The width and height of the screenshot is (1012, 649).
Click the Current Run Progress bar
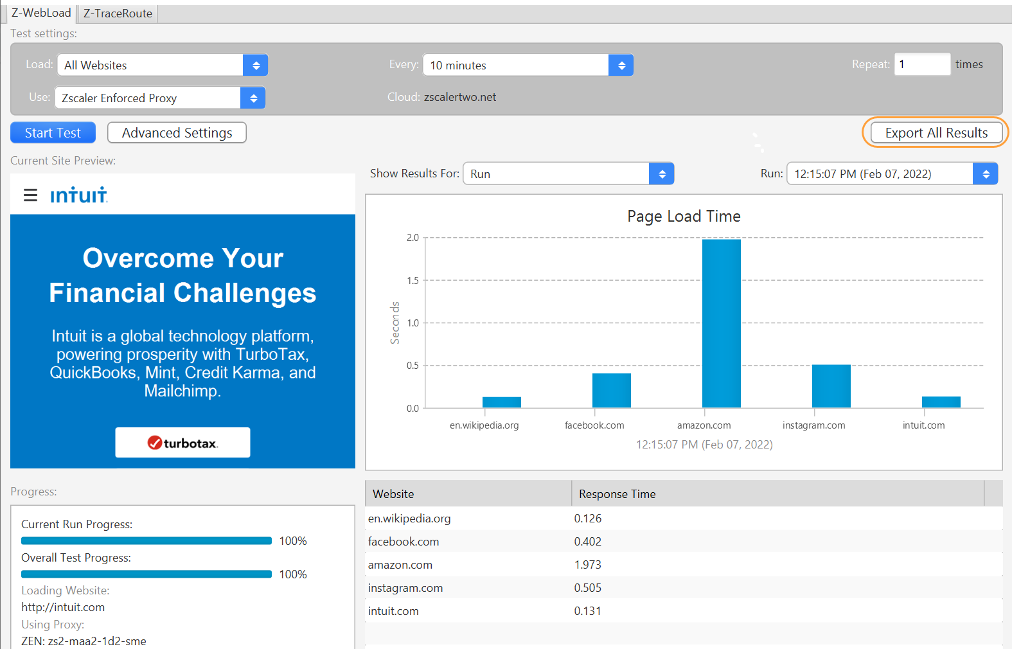coord(146,541)
